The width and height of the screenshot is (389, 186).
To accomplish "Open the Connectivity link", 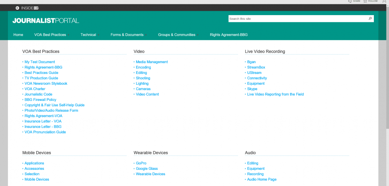I will (257, 78).
